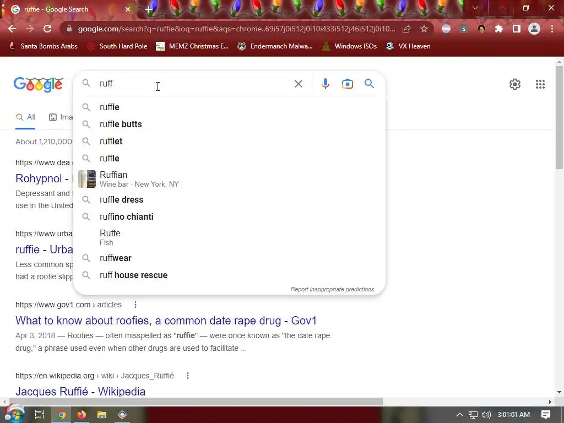Image resolution: width=564 pixels, height=423 pixels.
Task: Switch to the Images results tab
Action: [61, 117]
